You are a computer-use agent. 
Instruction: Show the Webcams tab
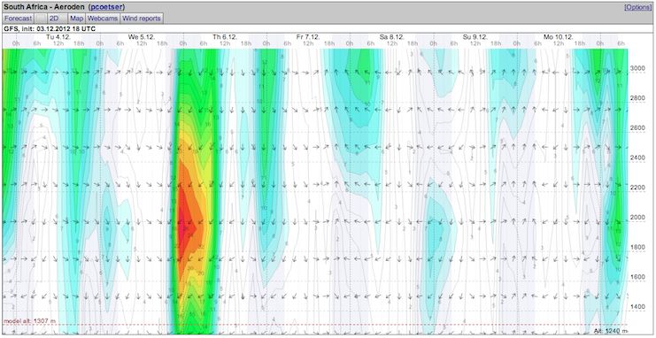(103, 19)
